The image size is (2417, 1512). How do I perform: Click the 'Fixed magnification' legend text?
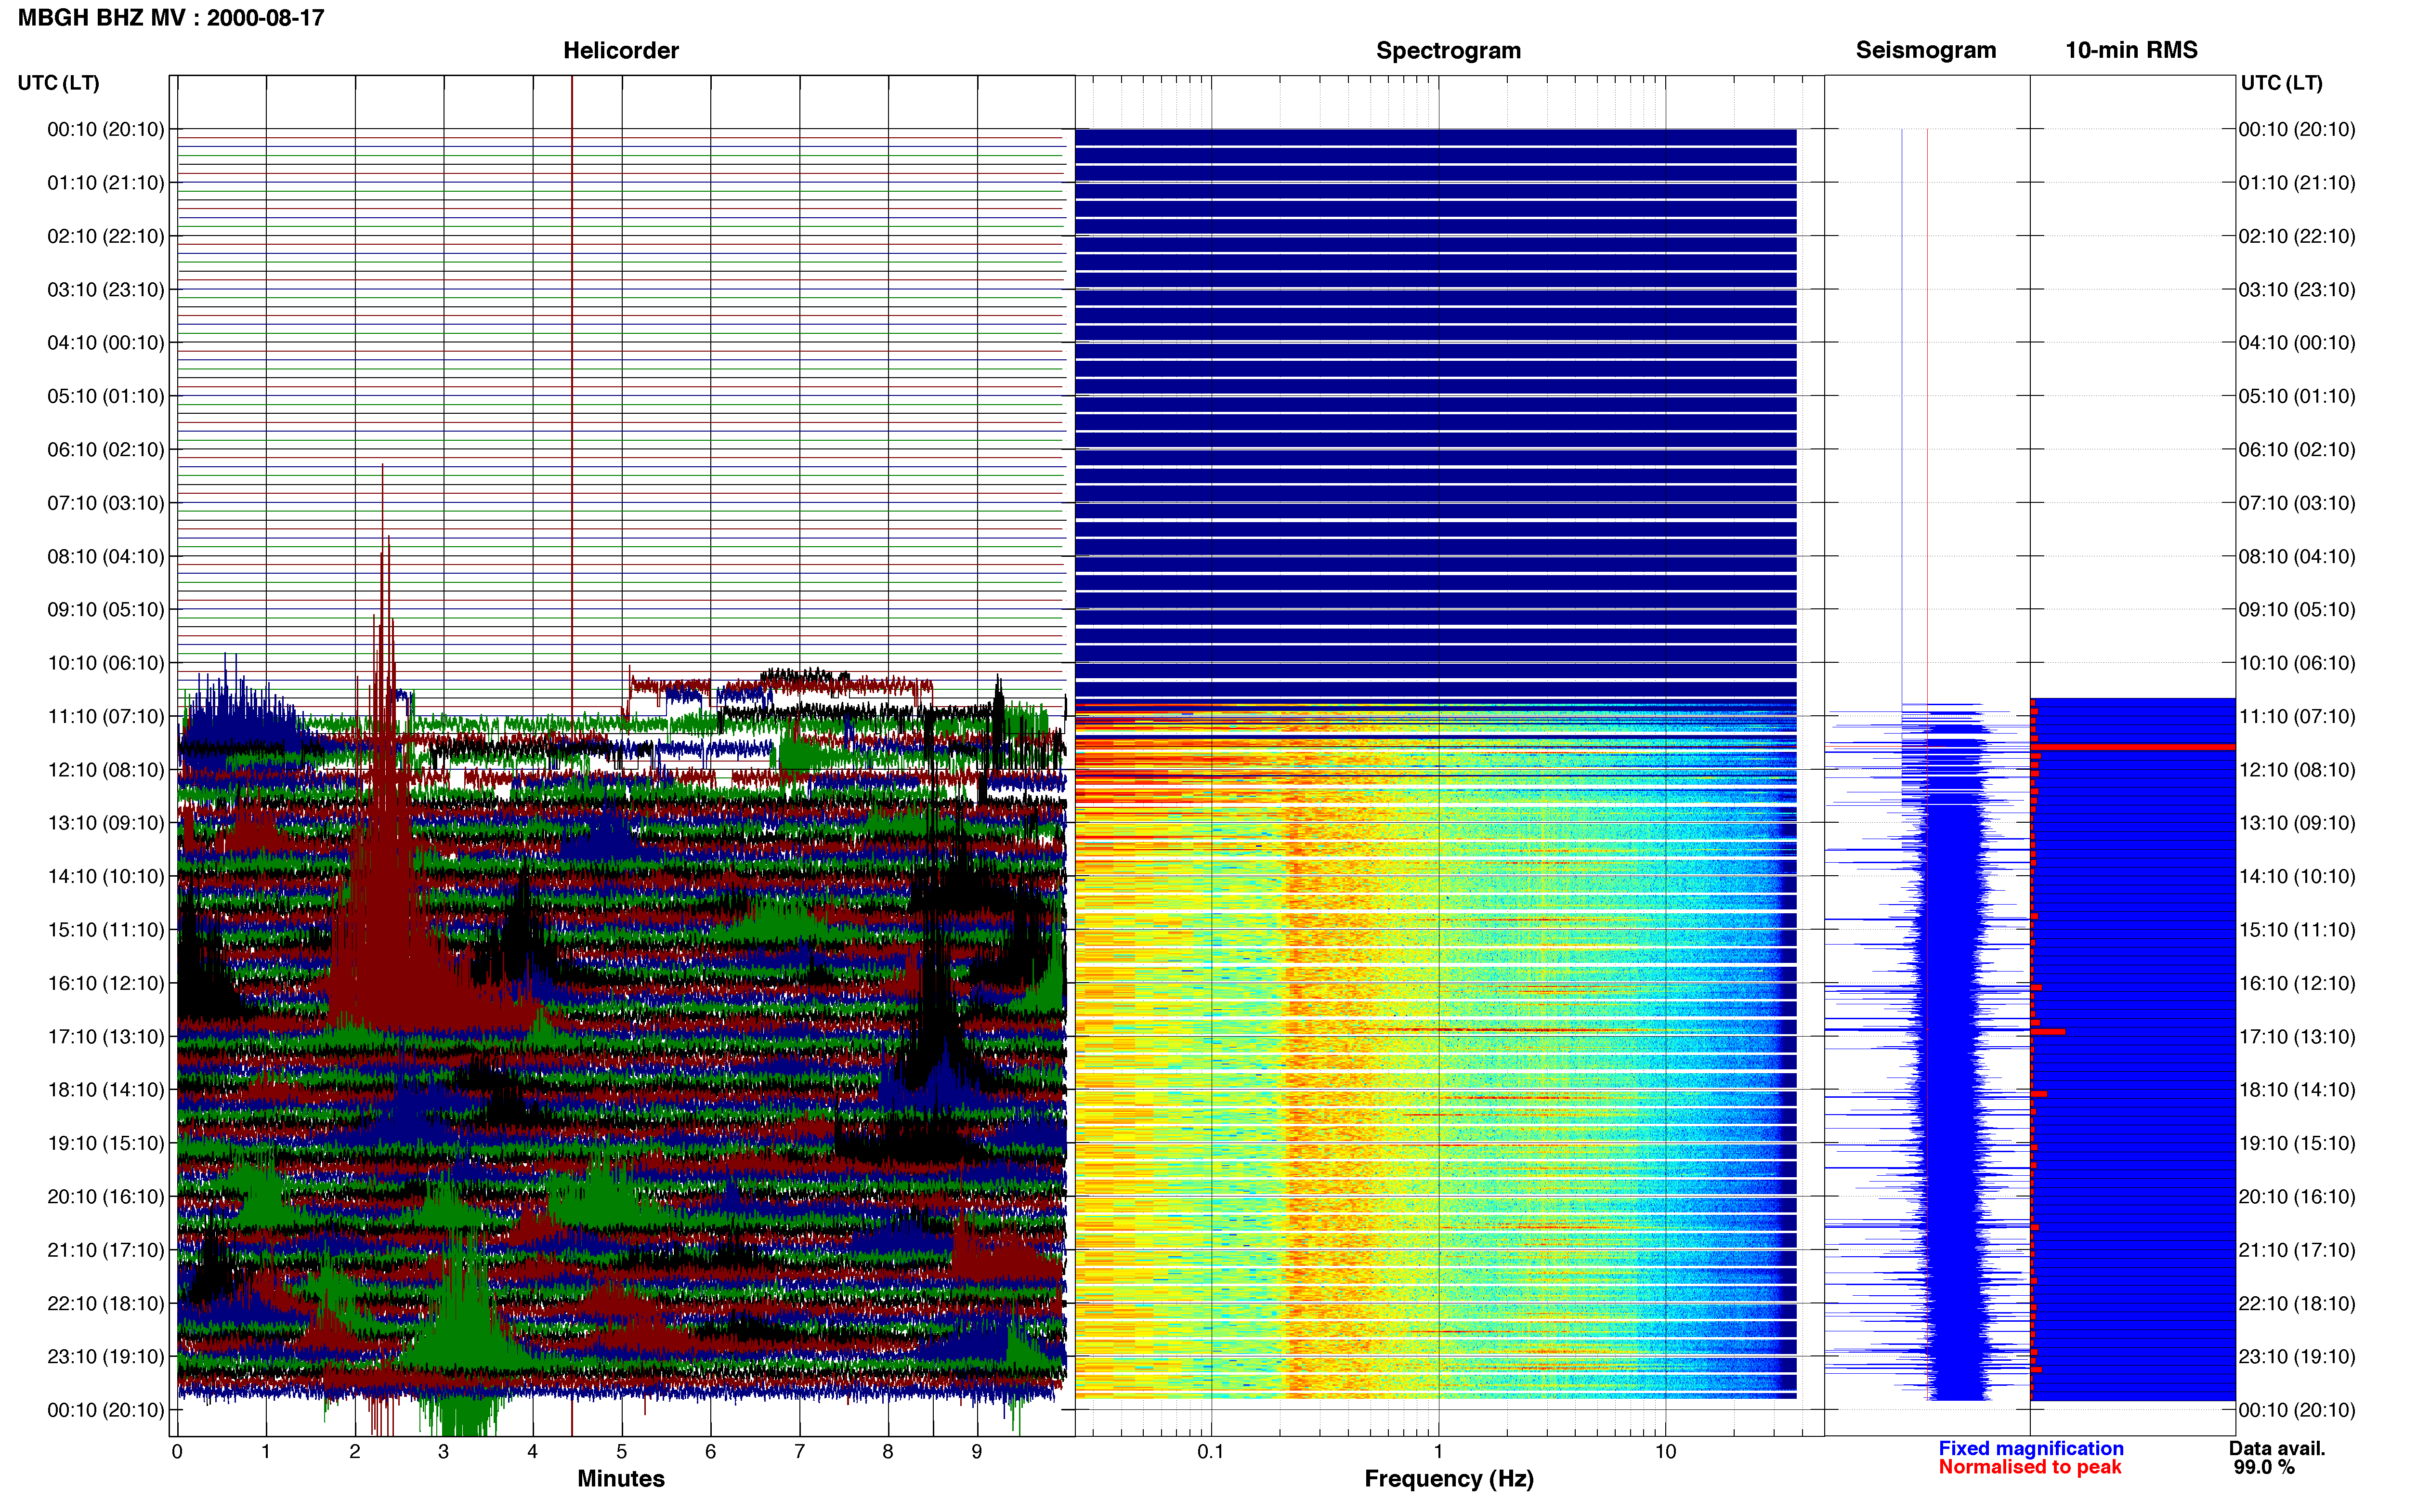click(2030, 1448)
